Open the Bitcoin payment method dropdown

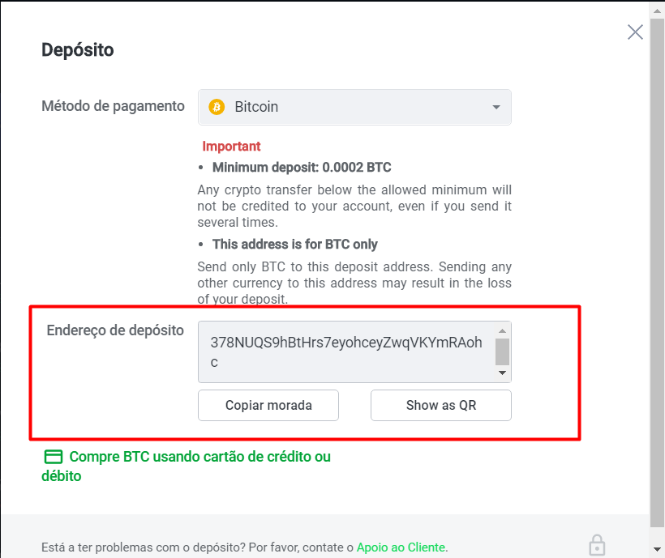354,107
